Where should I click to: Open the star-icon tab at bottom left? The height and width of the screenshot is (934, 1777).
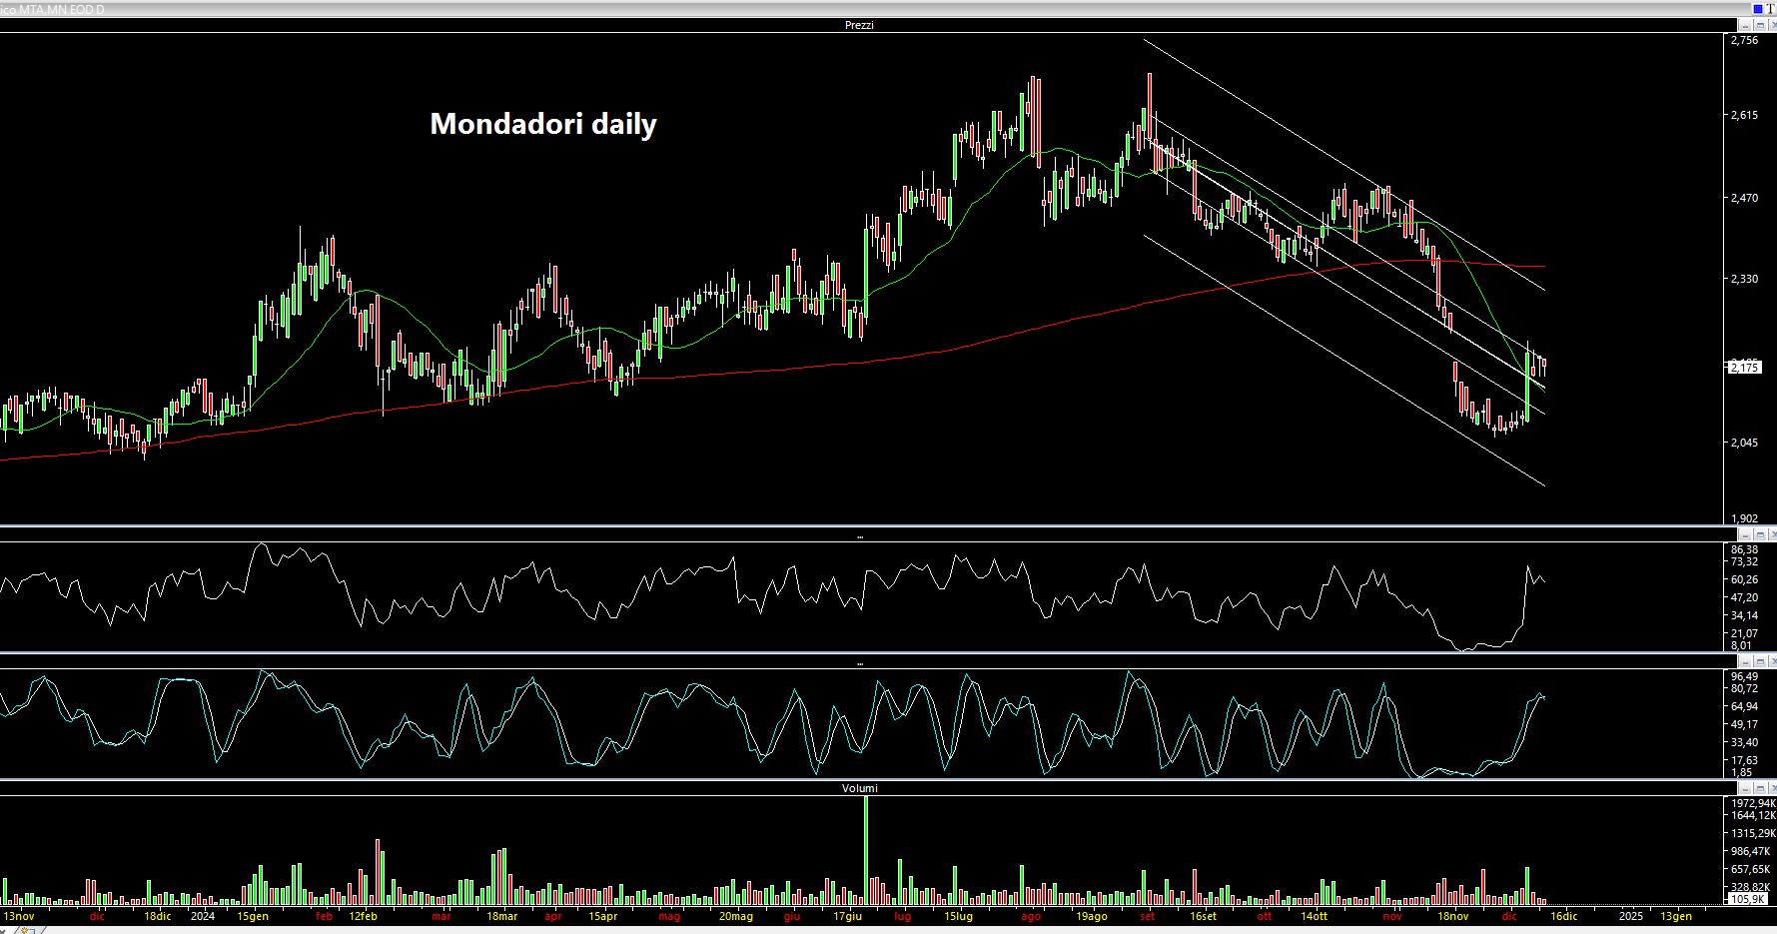[x=28, y=930]
